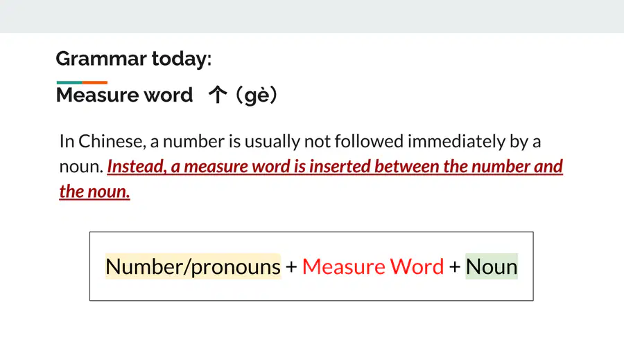
Task: Click the orange segment of the accent line
Action: [x=95, y=82]
